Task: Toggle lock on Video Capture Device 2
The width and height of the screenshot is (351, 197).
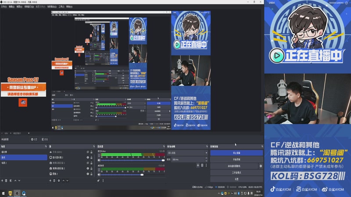Action: pyautogui.click(x=91, y=169)
